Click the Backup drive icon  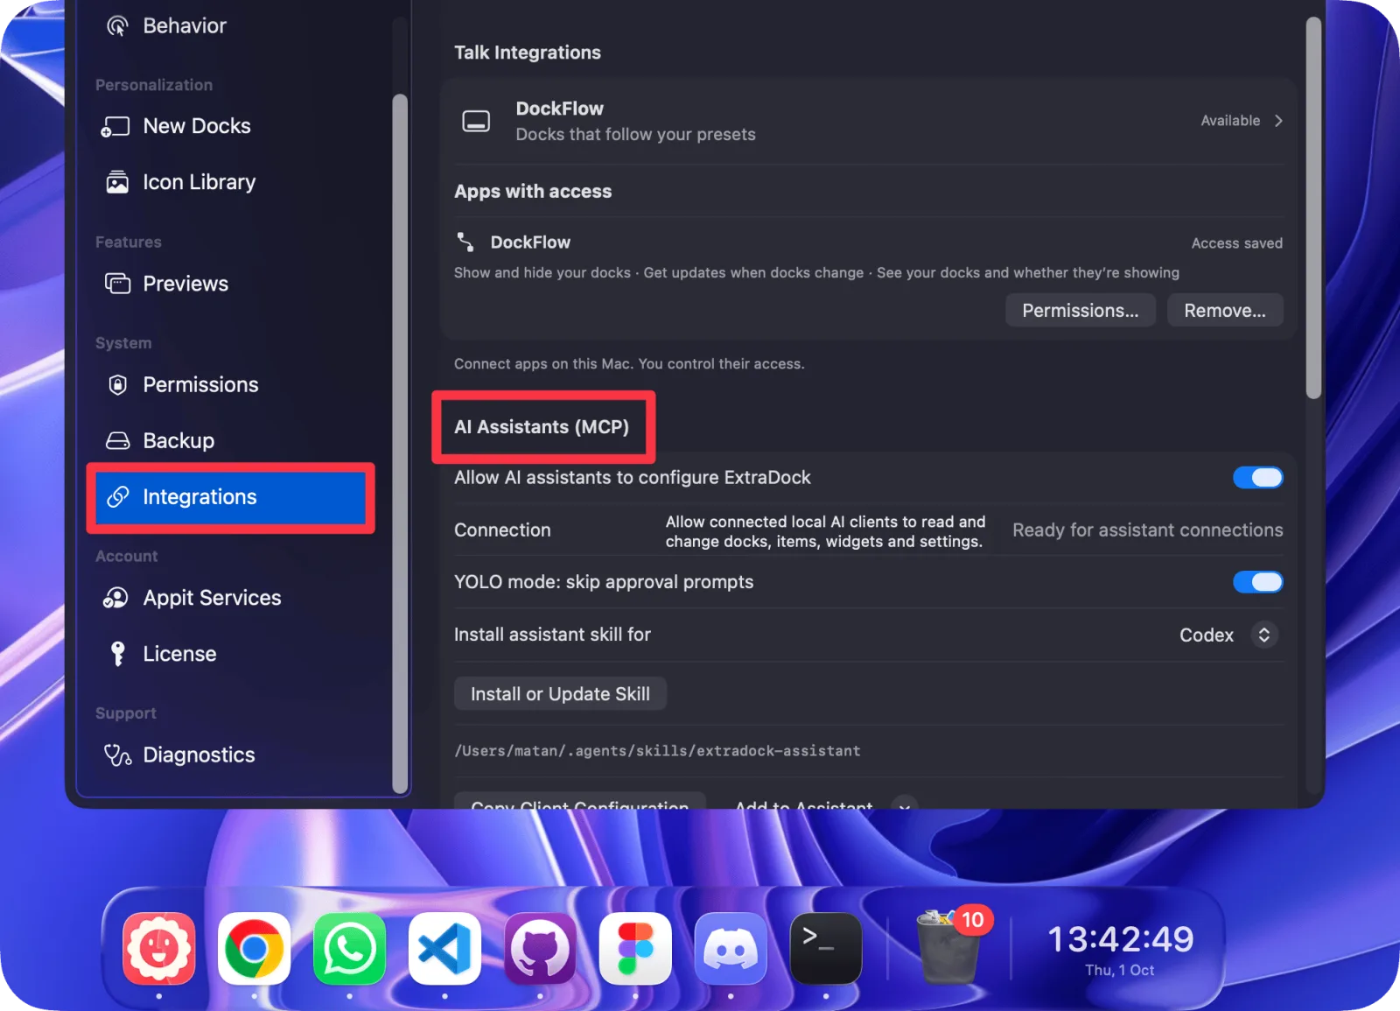[118, 440]
